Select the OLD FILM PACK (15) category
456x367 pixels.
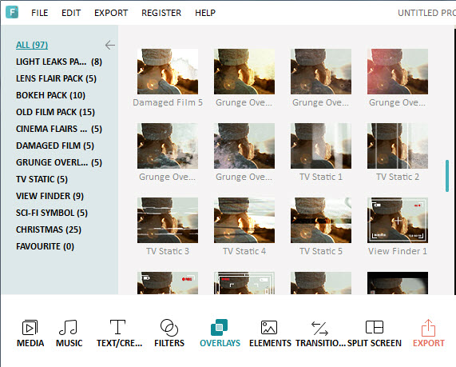click(55, 112)
